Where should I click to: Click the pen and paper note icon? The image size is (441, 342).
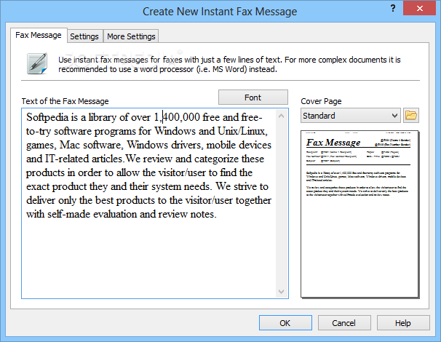(x=37, y=63)
